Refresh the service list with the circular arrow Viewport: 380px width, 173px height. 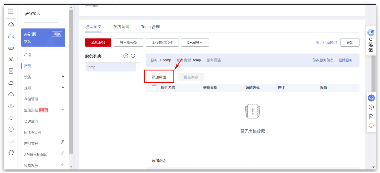click(x=133, y=56)
